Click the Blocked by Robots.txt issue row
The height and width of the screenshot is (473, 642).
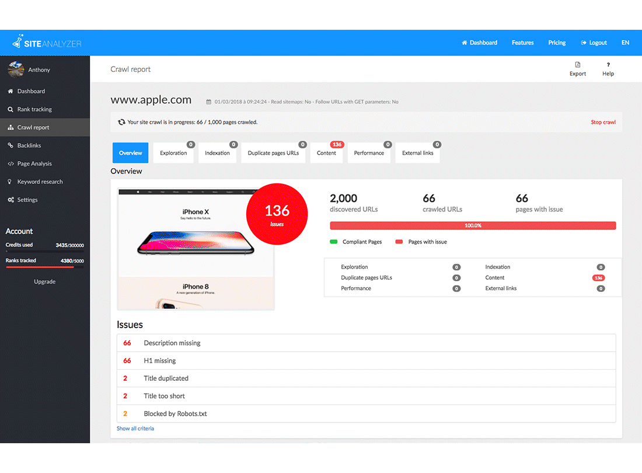tap(367, 413)
